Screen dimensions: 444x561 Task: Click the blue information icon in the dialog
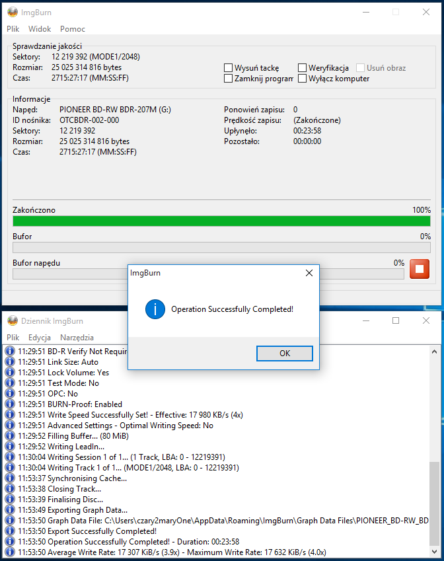155,309
